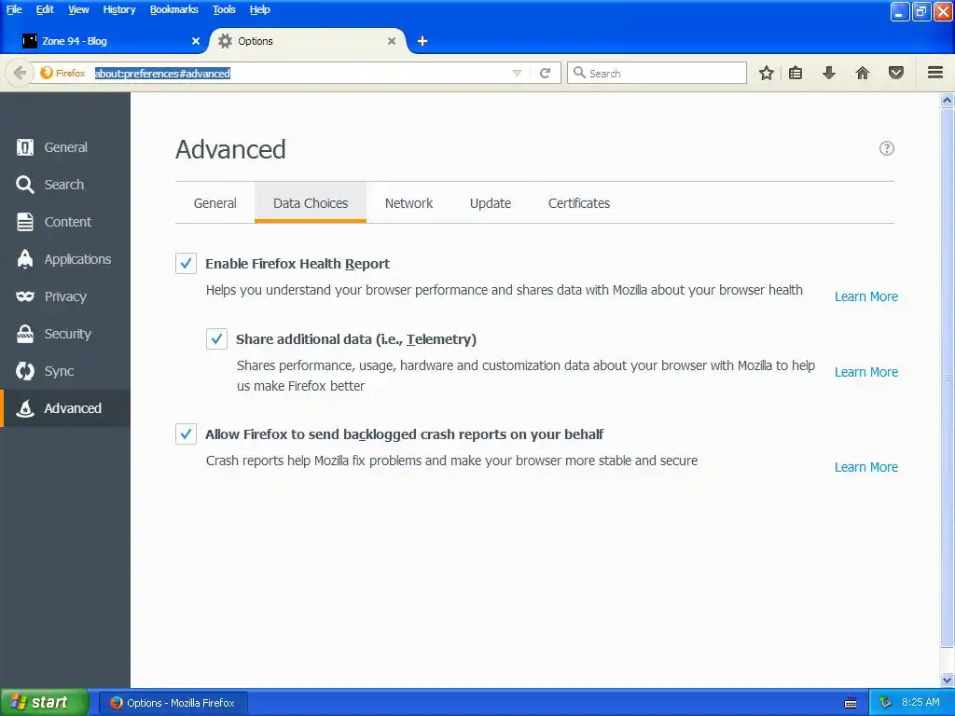Open the Privacy preferences category
This screenshot has height=716, width=955.
pos(65,296)
